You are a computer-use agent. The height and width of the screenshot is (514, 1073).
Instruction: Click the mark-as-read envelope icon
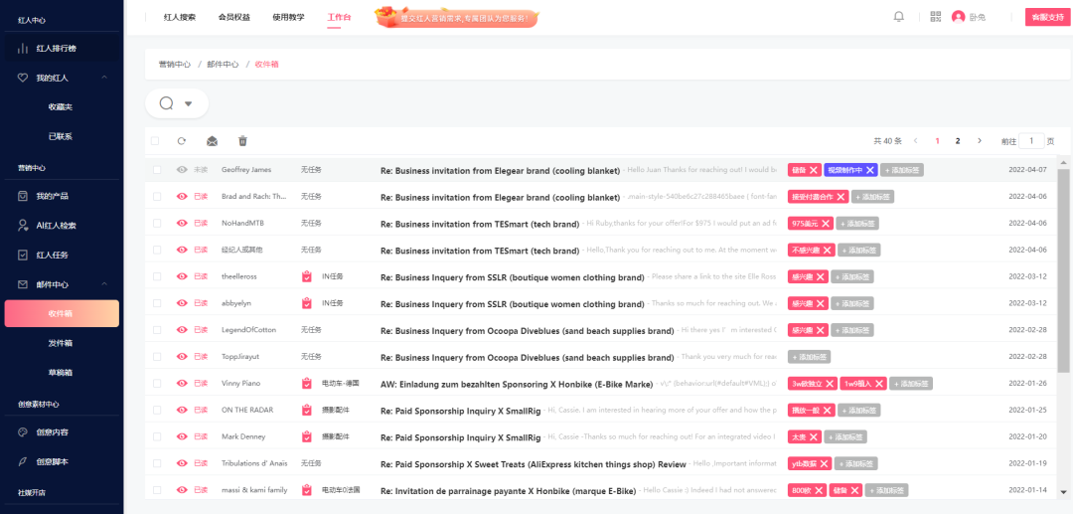[213, 141]
